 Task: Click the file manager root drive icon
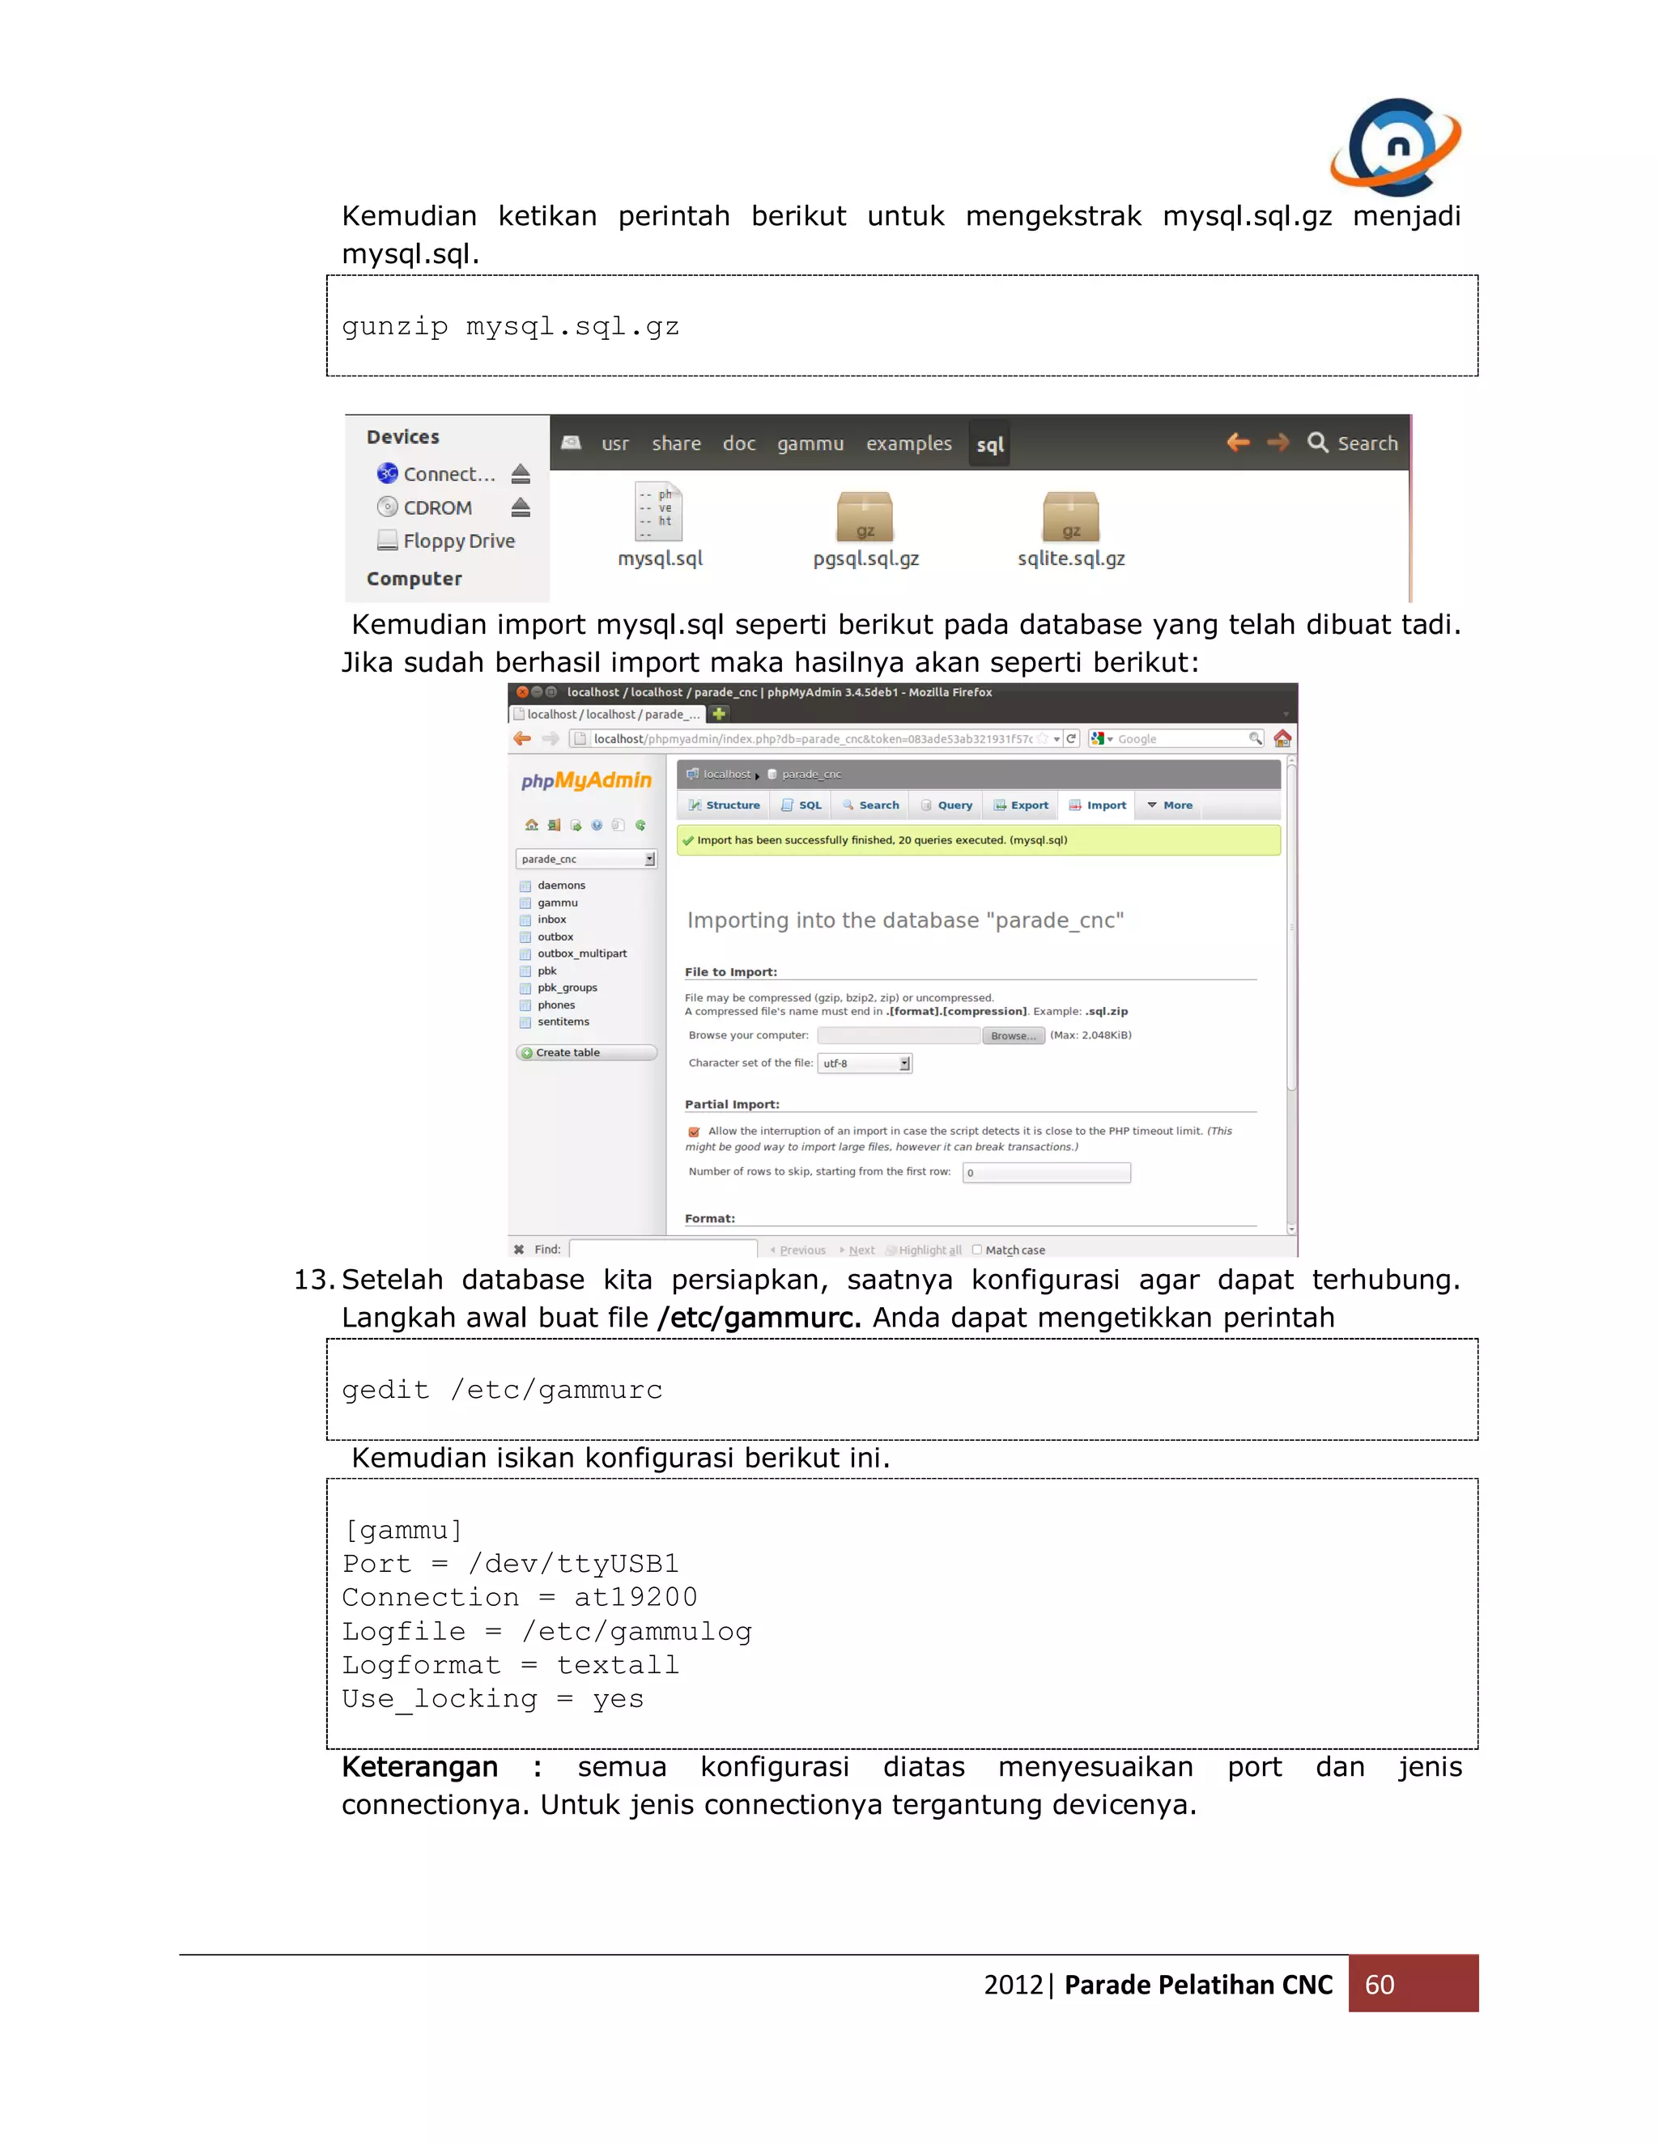click(571, 443)
